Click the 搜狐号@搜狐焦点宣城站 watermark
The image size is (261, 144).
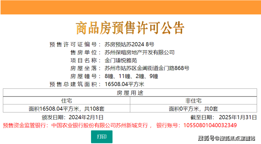click(x=226, y=138)
